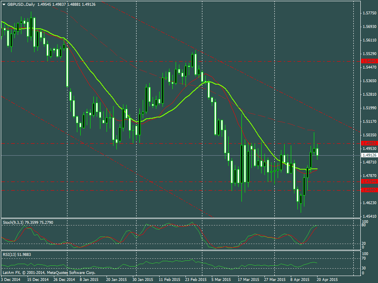This screenshot has width=378, height=283.
Task: Click the red 1.54843 price level tag
Action: 369,61
